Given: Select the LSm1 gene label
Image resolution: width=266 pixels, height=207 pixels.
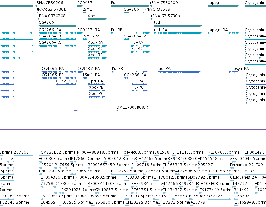Looking at the screenshot, I should (x=87, y=9).
